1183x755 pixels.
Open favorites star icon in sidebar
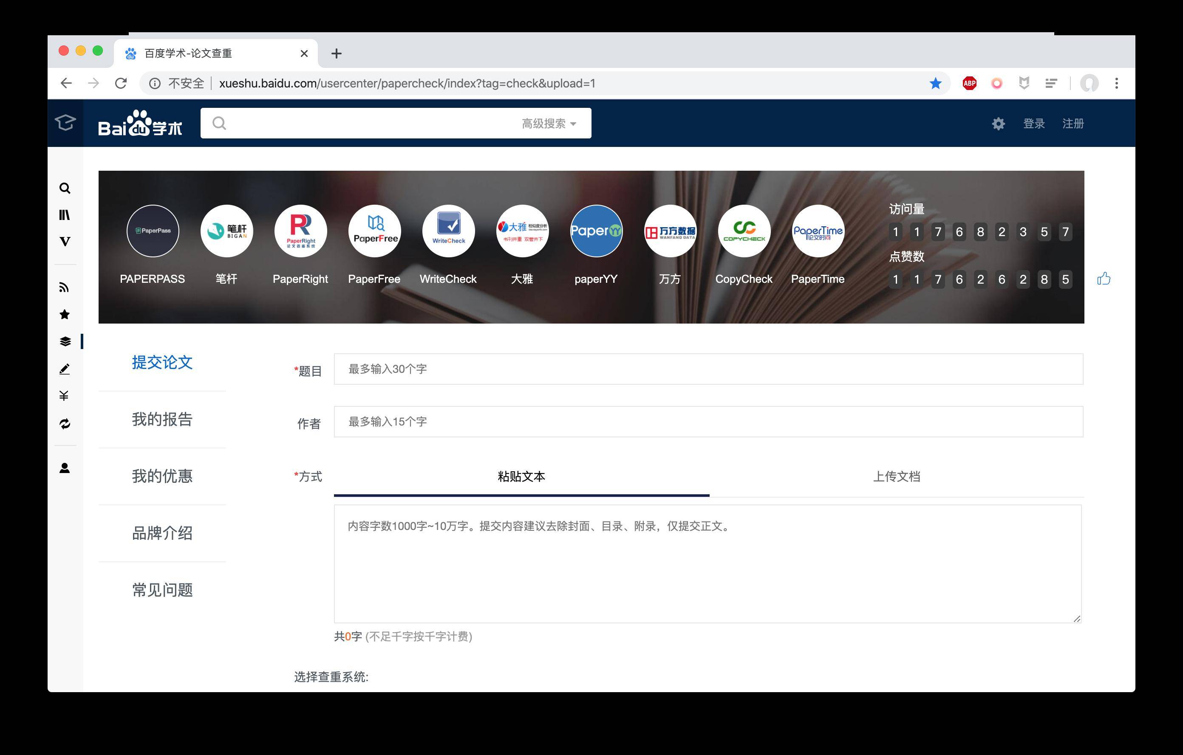tap(64, 315)
